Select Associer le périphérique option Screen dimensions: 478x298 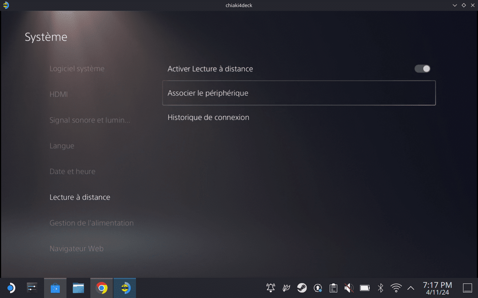[x=299, y=93]
